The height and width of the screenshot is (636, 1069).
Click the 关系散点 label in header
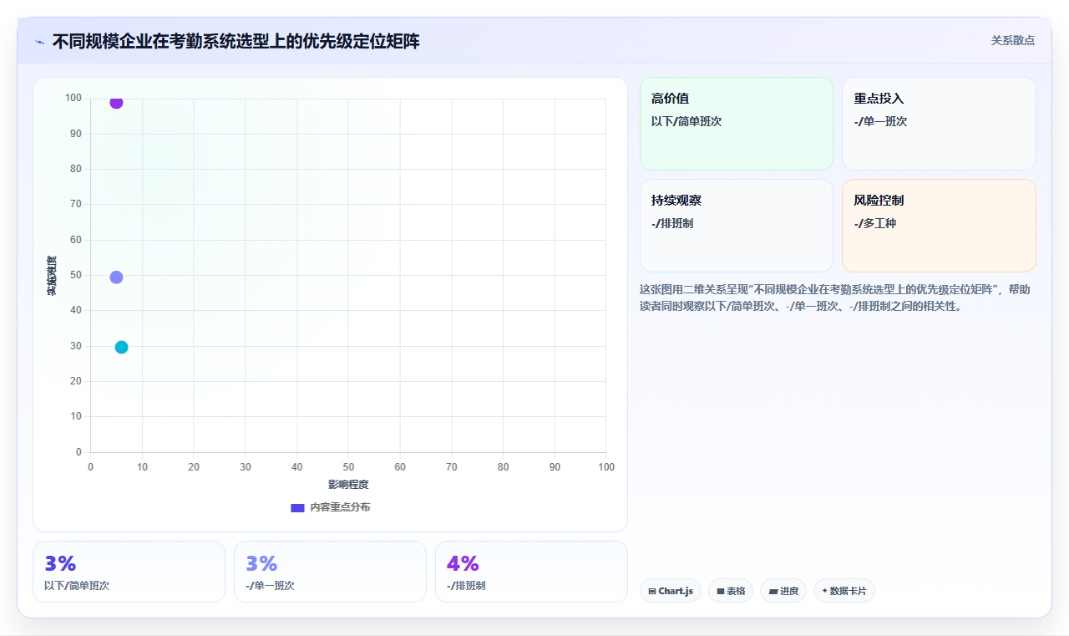pyautogui.click(x=1013, y=40)
